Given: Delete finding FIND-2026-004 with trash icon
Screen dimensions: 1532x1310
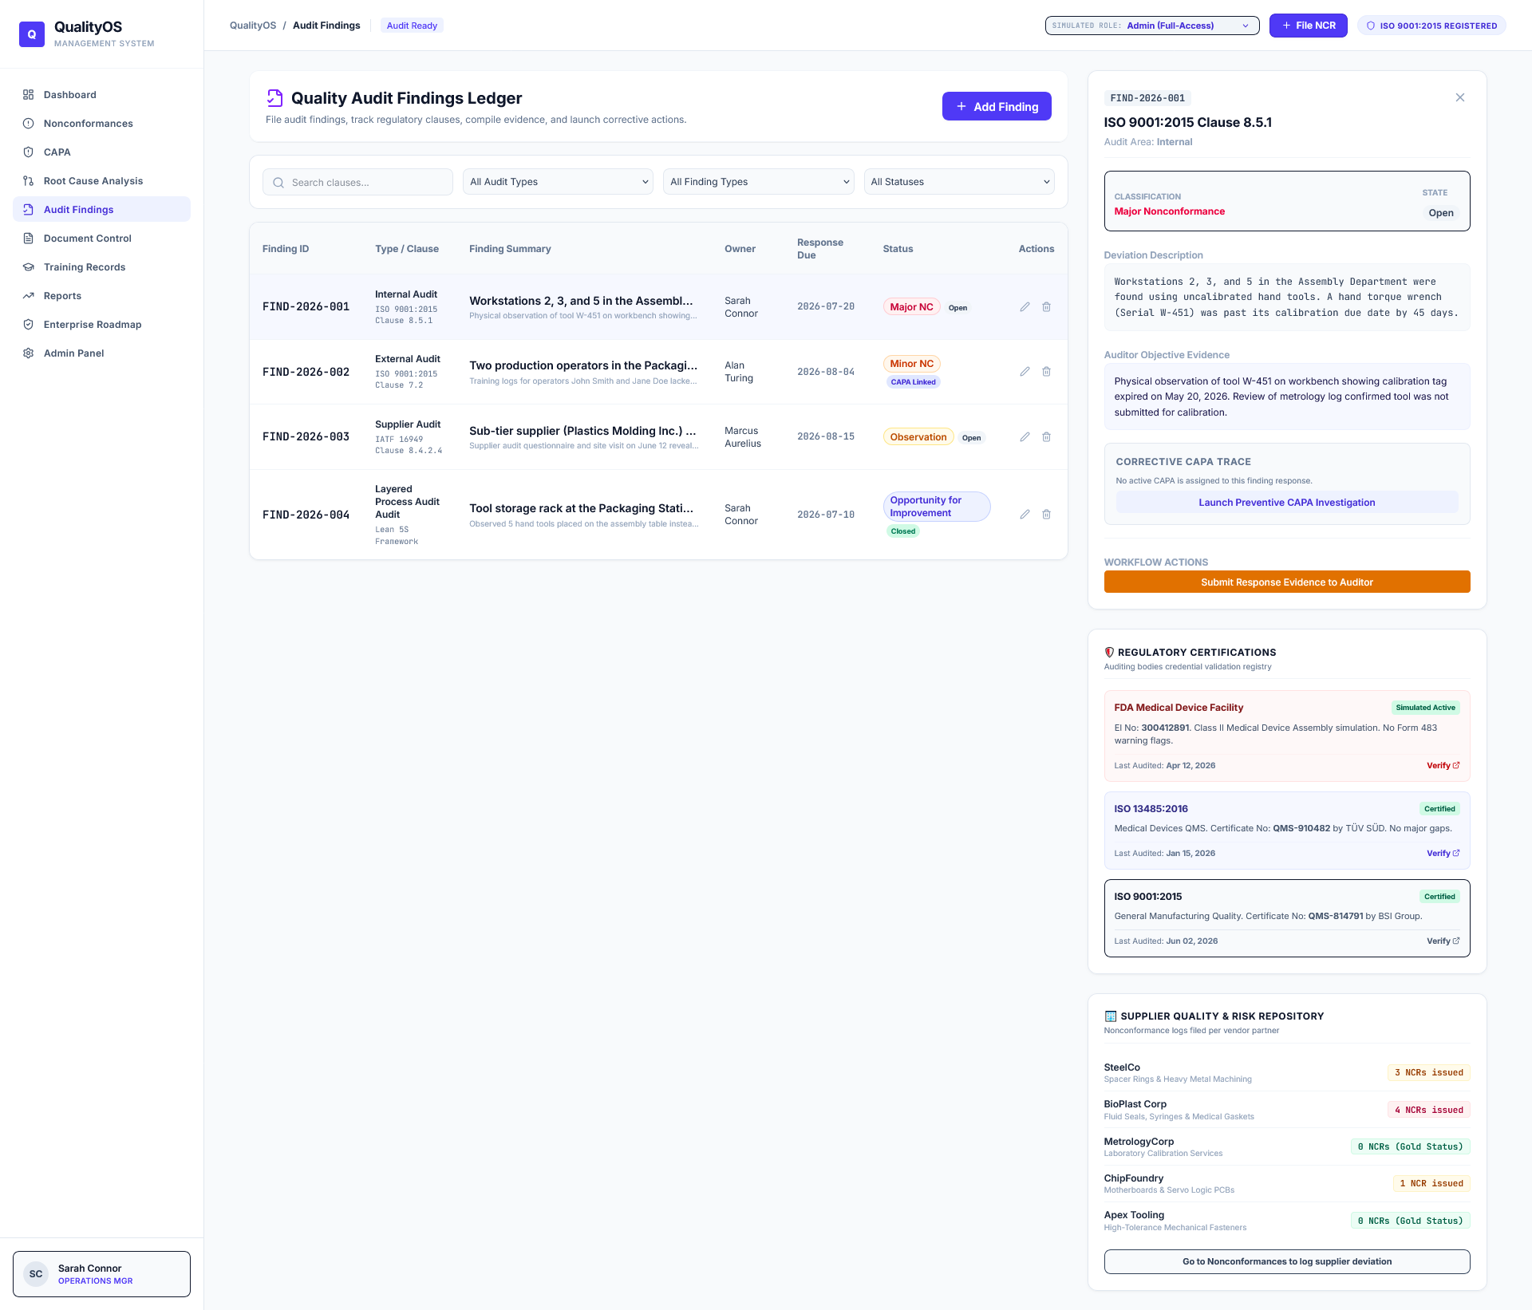Looking at the screenshot, I should coord(1046,515).
